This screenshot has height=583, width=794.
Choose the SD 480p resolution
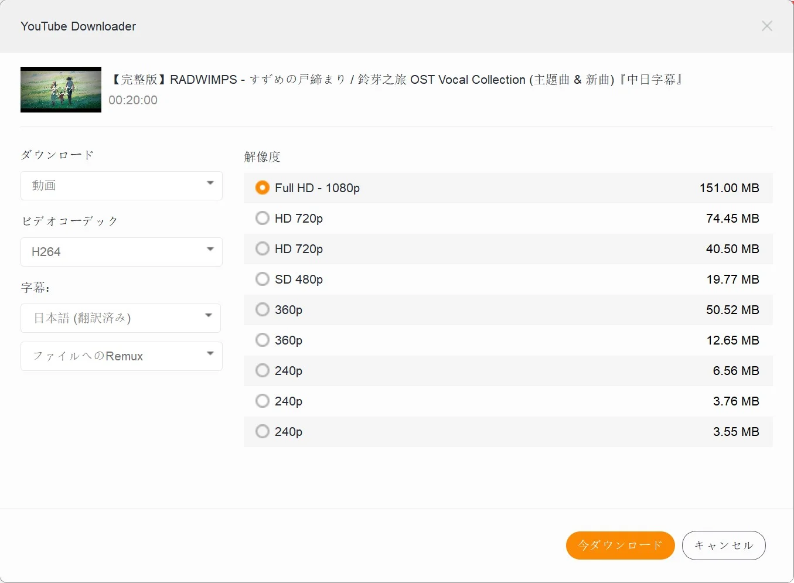(263, 279)
